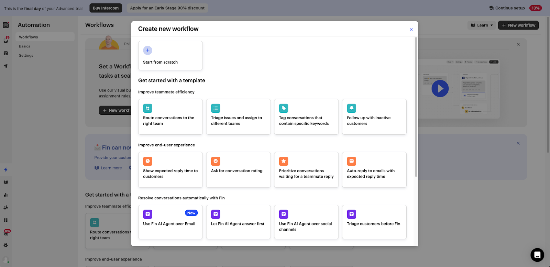Play the workflow intro video
This screenshot has width=550, height=267.
point(440,89)
